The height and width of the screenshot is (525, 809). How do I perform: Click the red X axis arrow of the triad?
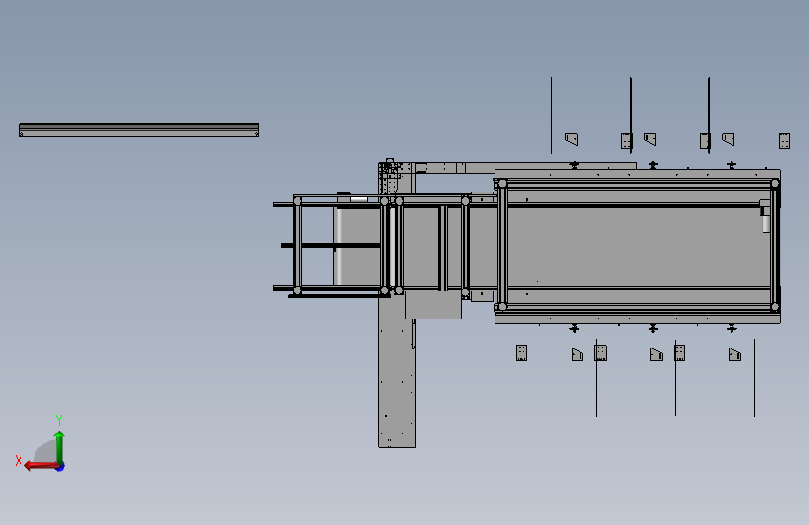[41, 466]
